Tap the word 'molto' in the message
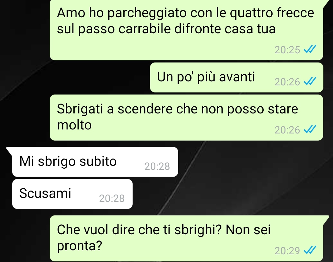 point(74,125)
